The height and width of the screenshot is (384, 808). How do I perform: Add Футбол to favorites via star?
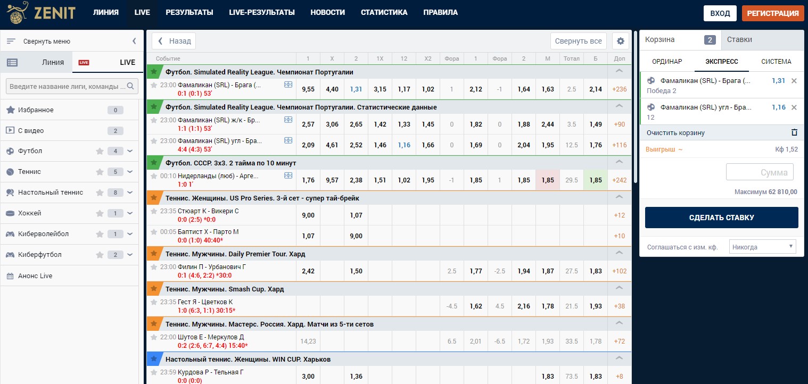(x=100, y=151)
